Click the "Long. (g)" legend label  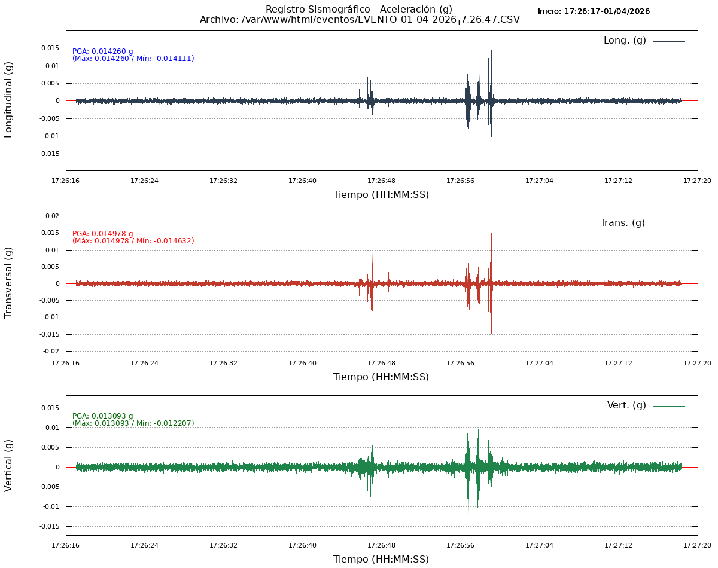625,41
